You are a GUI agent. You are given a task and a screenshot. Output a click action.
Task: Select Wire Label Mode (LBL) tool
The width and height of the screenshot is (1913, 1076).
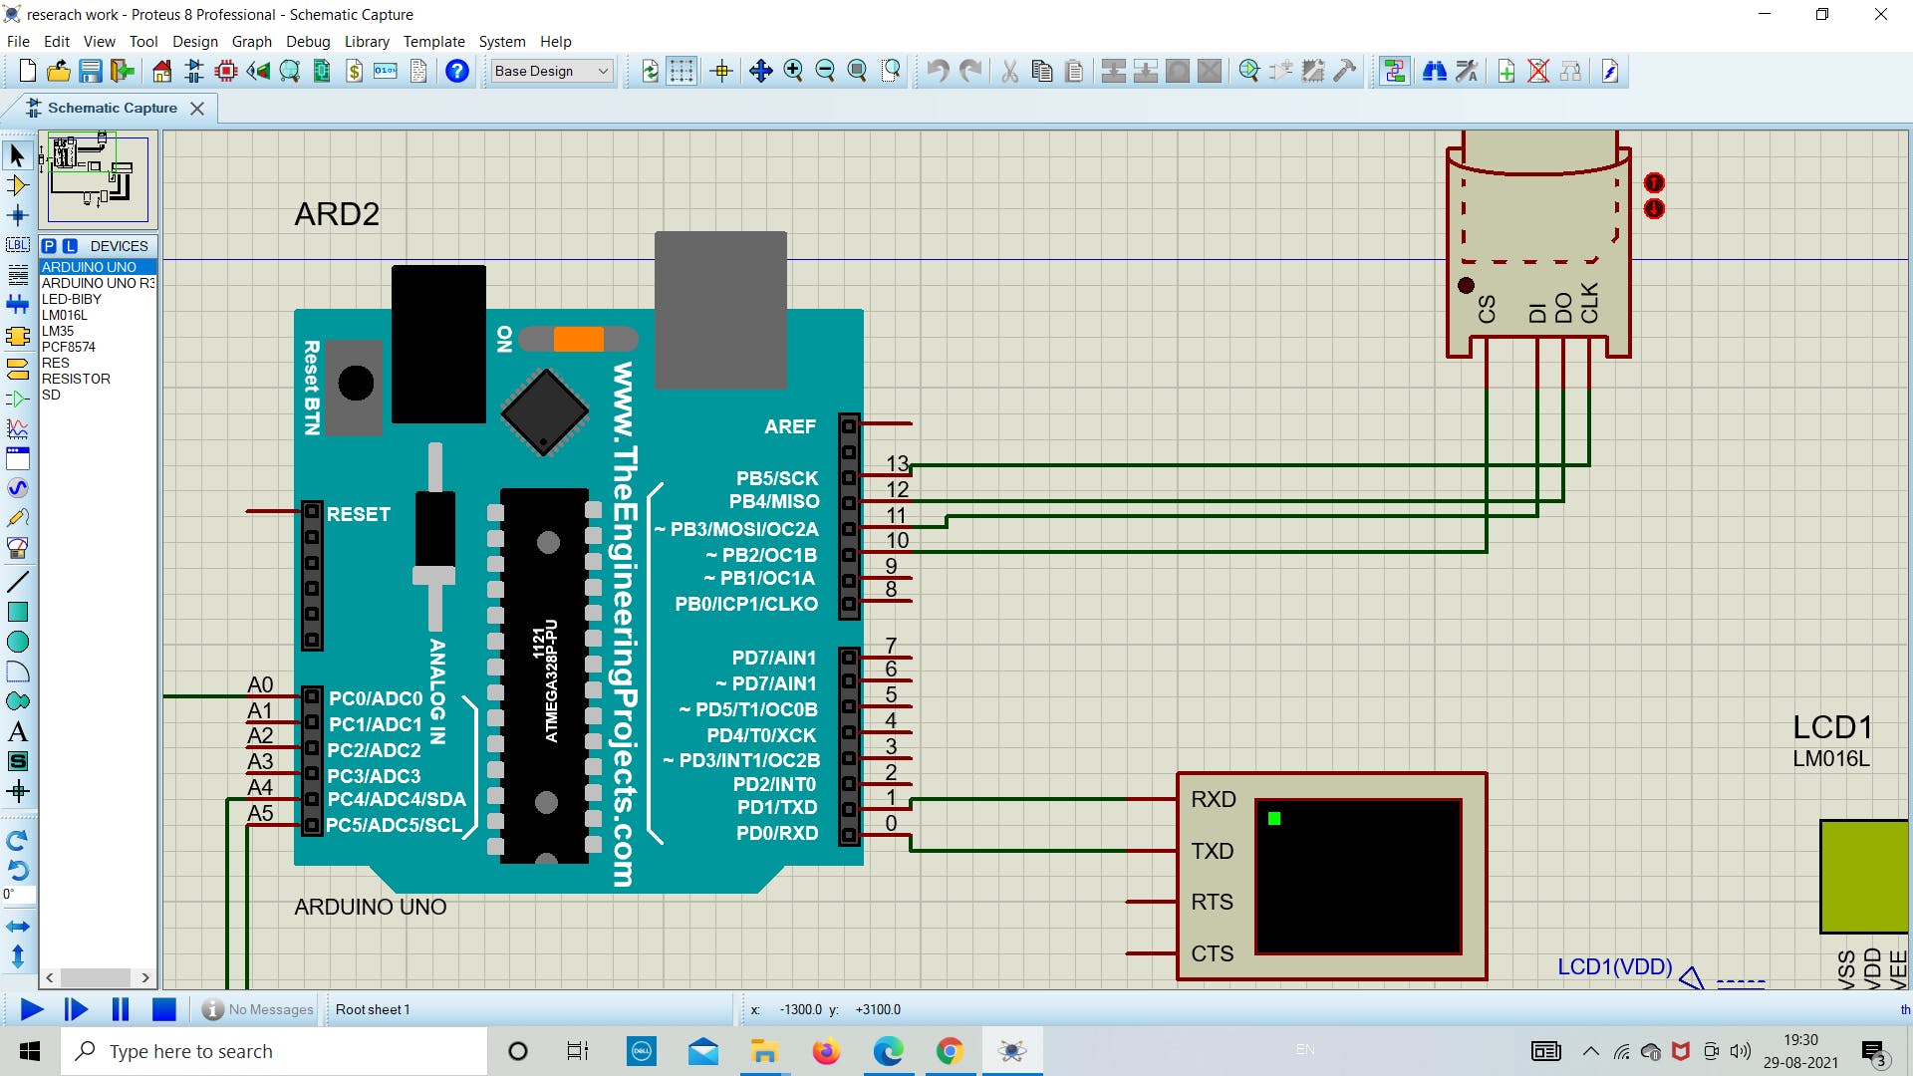pos(17,245)
